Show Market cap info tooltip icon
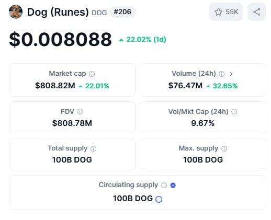 tap(92, 74)
